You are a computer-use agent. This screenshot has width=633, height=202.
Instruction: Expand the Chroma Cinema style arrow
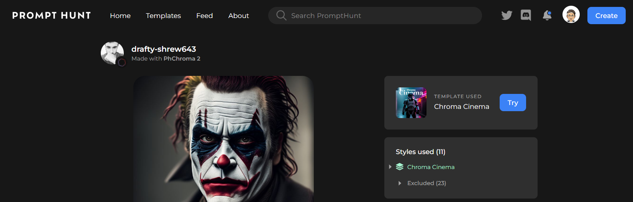tap(390, 167)
